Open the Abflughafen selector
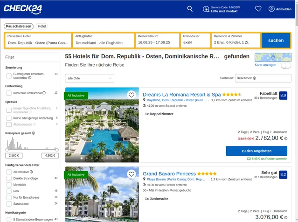298x222 pixels. 104,41
